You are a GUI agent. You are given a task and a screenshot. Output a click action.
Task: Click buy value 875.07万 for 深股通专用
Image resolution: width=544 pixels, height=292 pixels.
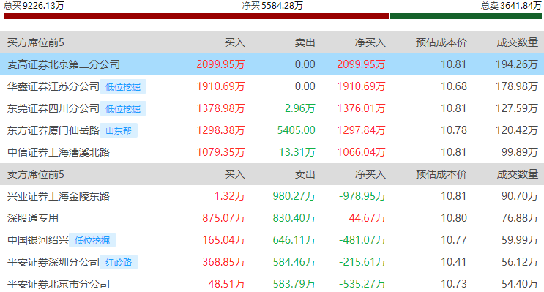pos(223,218)
